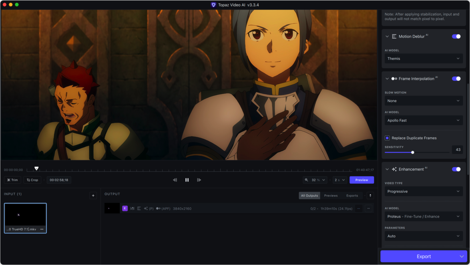Image resolution: width=470 pixels, height=265 pixels.
Task: Add a new input with plus button
Action: pyautogui.click(x=93, y=196)
